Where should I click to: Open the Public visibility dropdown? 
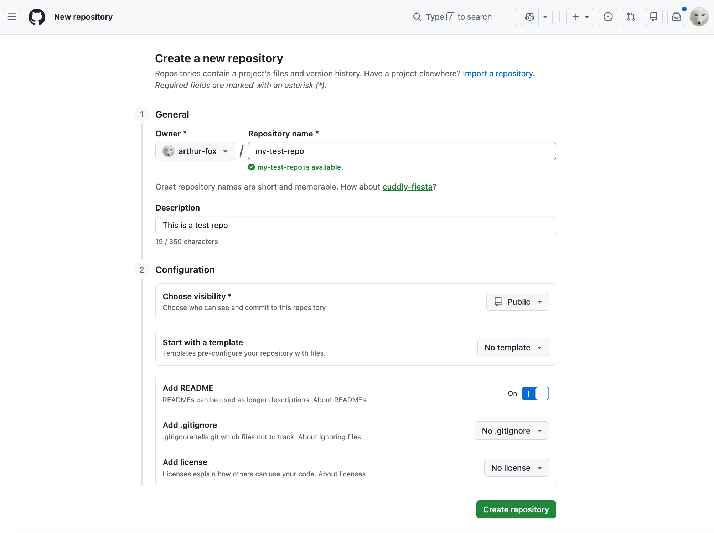click(517, 302)
